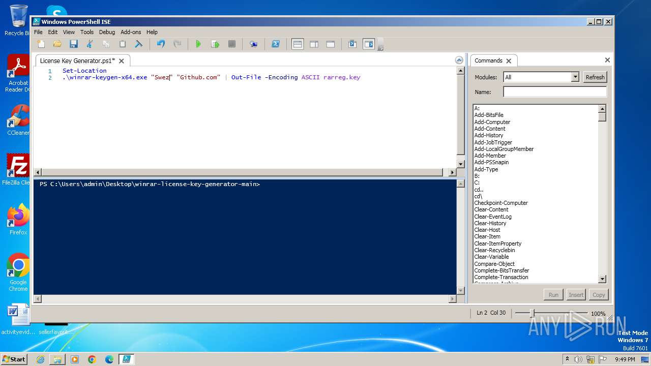Focus the Name input field
Screen dimensions: 651x366
[555, 92]
